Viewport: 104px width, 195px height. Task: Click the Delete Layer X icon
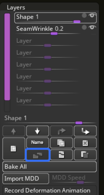[x=85, y=143]
